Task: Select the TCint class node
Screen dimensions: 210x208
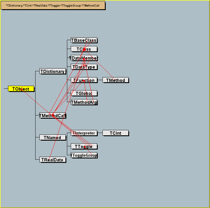Action: pos(116,133)
